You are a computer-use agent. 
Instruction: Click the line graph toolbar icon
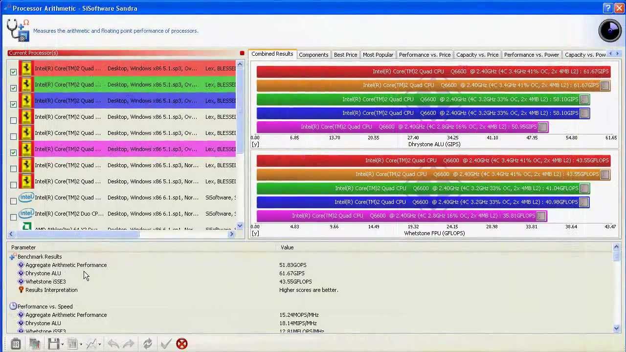[91, 344]
